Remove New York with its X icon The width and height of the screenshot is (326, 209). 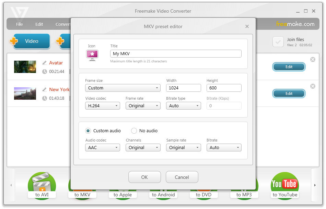click(x=313, y=86)
